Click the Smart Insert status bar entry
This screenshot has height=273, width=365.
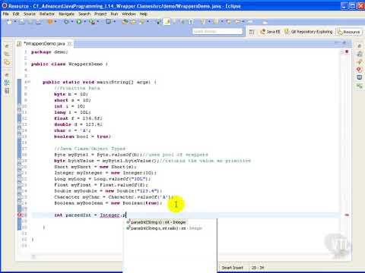232,268
